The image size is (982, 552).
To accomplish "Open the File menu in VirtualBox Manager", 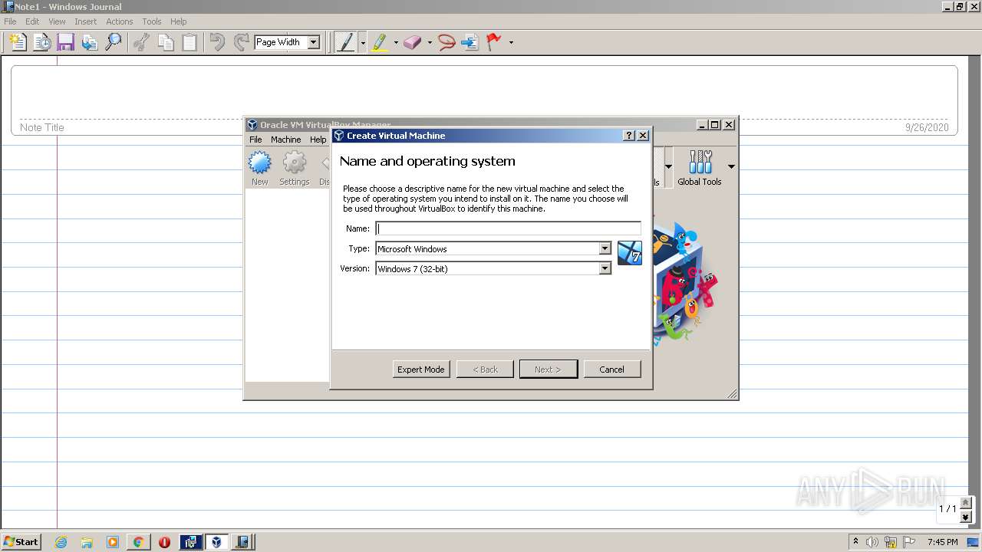I will pos(255,140).
